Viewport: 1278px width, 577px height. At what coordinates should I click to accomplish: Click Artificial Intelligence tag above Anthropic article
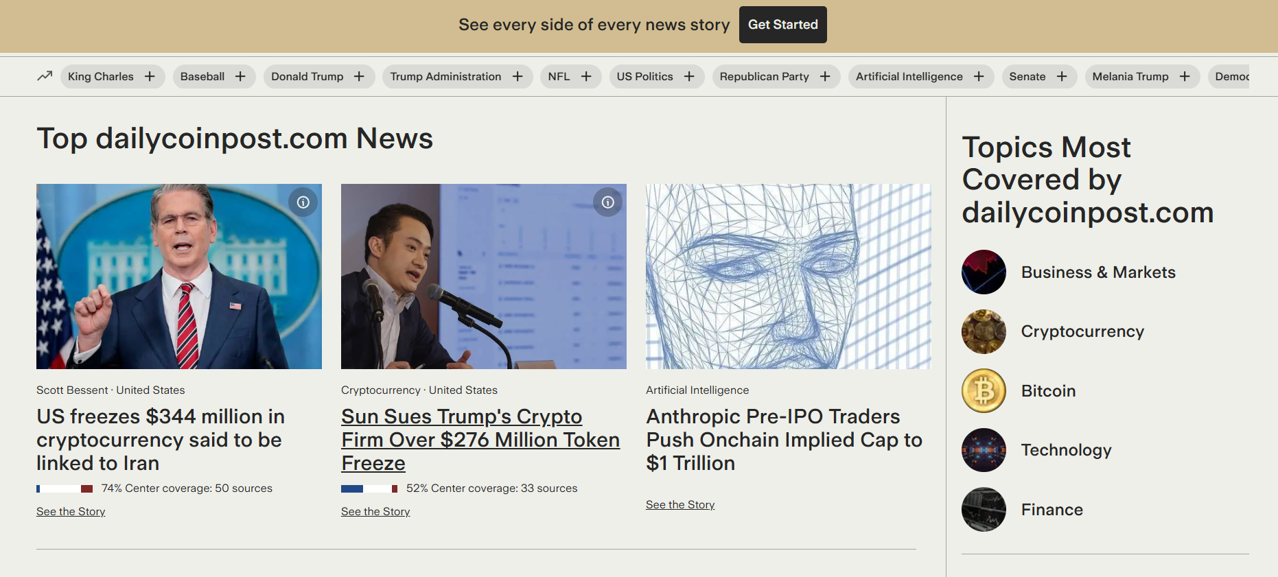(697, 390)
